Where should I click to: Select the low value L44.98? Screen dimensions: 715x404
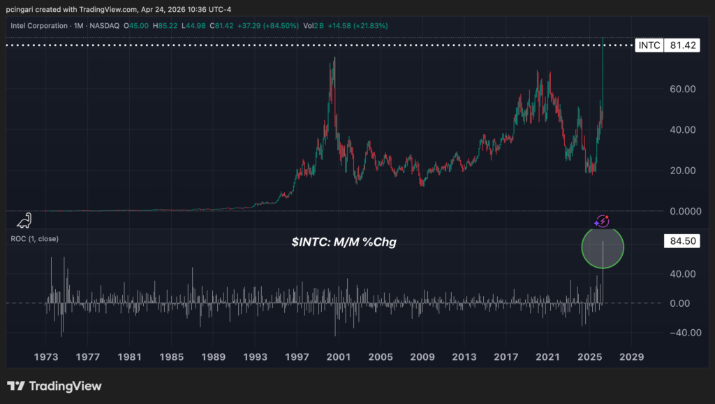coord(193,26)
